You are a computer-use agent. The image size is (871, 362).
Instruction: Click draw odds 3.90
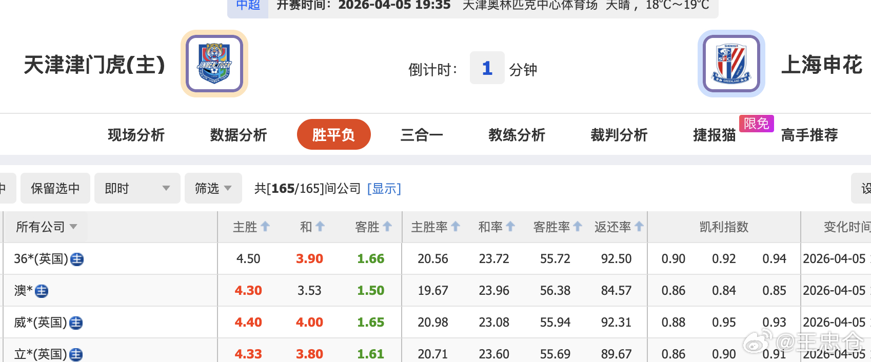coord(309,259)
